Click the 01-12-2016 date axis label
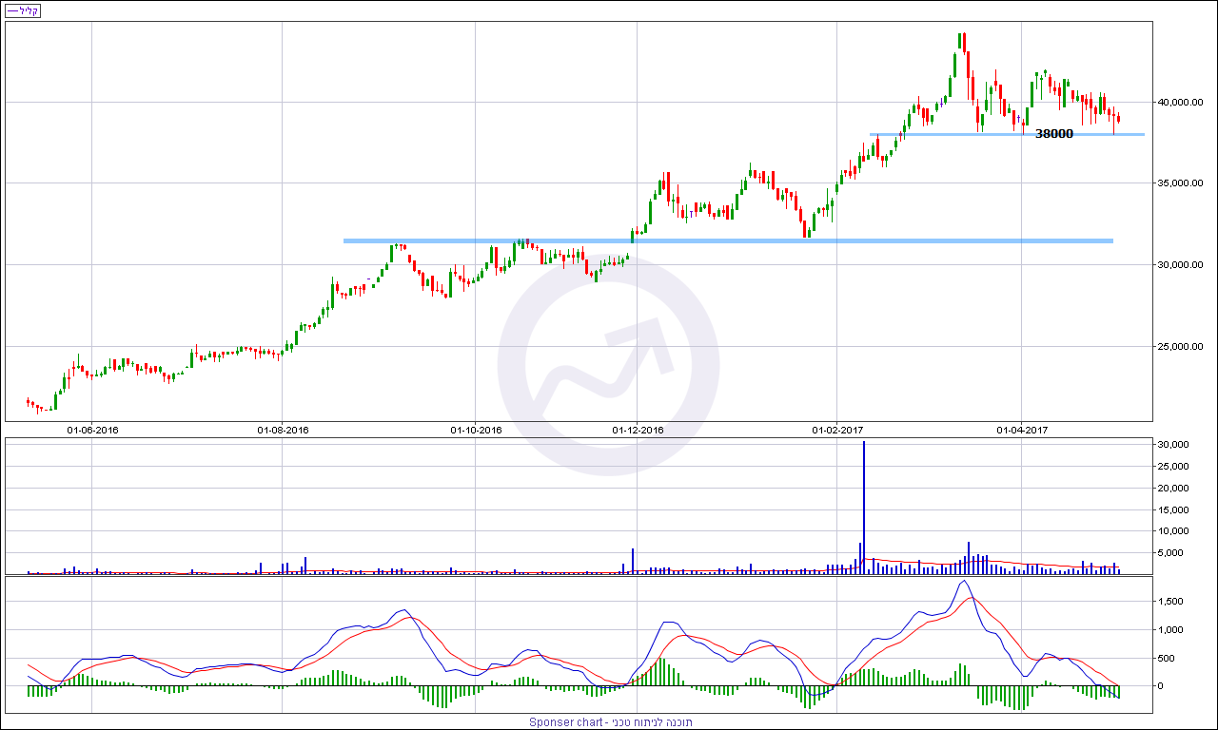The height and width of the screenshot is (730, 1218). tap(637, 430)
